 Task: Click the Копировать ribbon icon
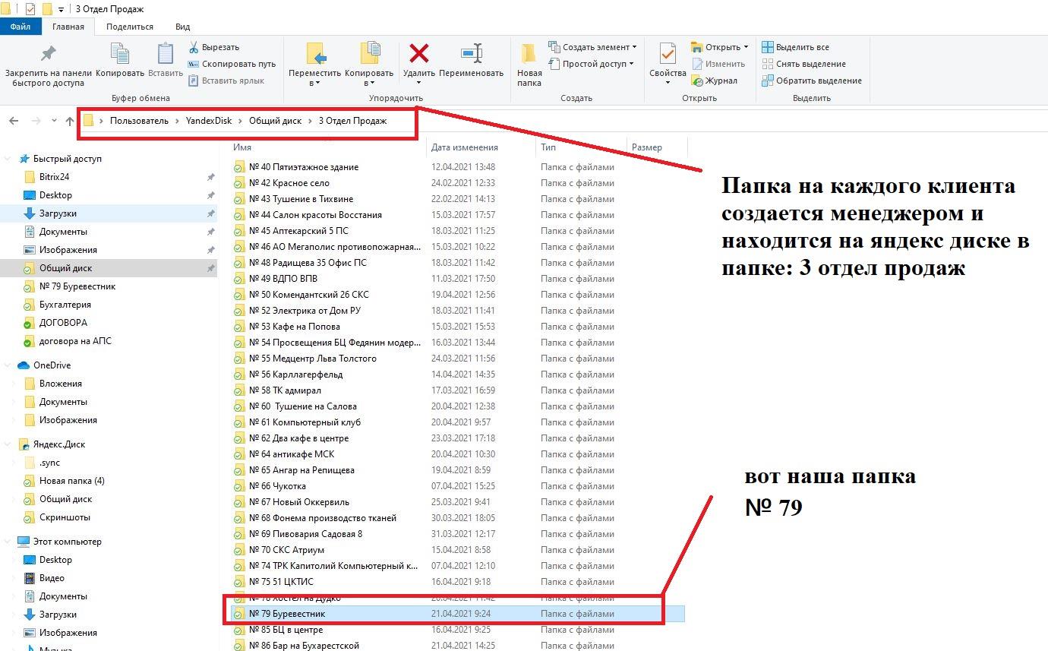coord(120,54)
